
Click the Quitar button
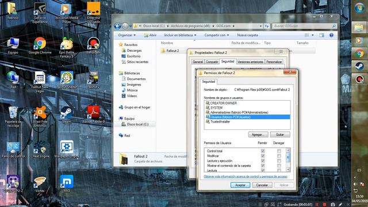click(x=280, y=135)
